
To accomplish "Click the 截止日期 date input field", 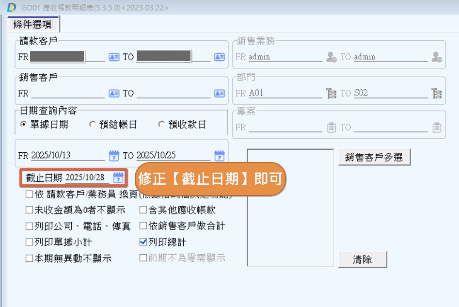I will [87, 178].
